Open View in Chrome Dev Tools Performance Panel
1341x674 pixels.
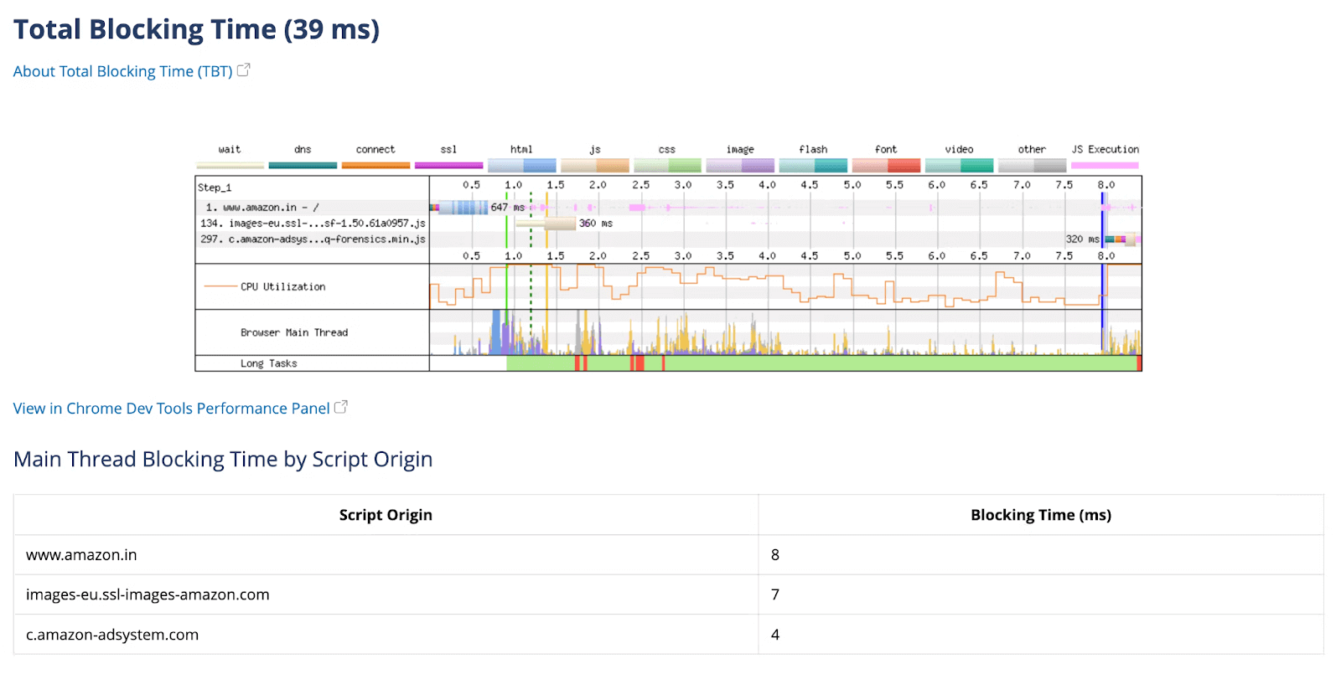click(171, 409)
